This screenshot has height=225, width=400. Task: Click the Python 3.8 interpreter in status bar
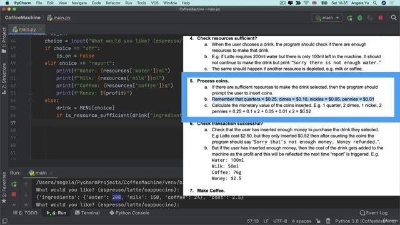[365, 221]
